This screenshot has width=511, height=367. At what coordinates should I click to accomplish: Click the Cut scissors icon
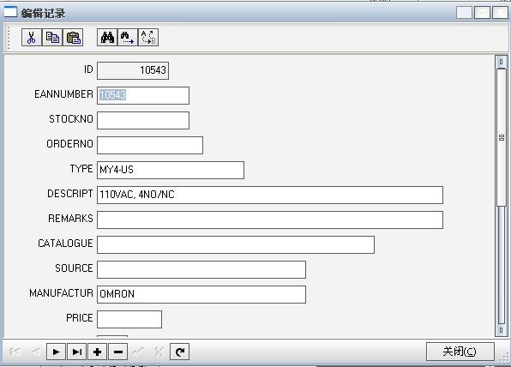(x=32, y=38)
